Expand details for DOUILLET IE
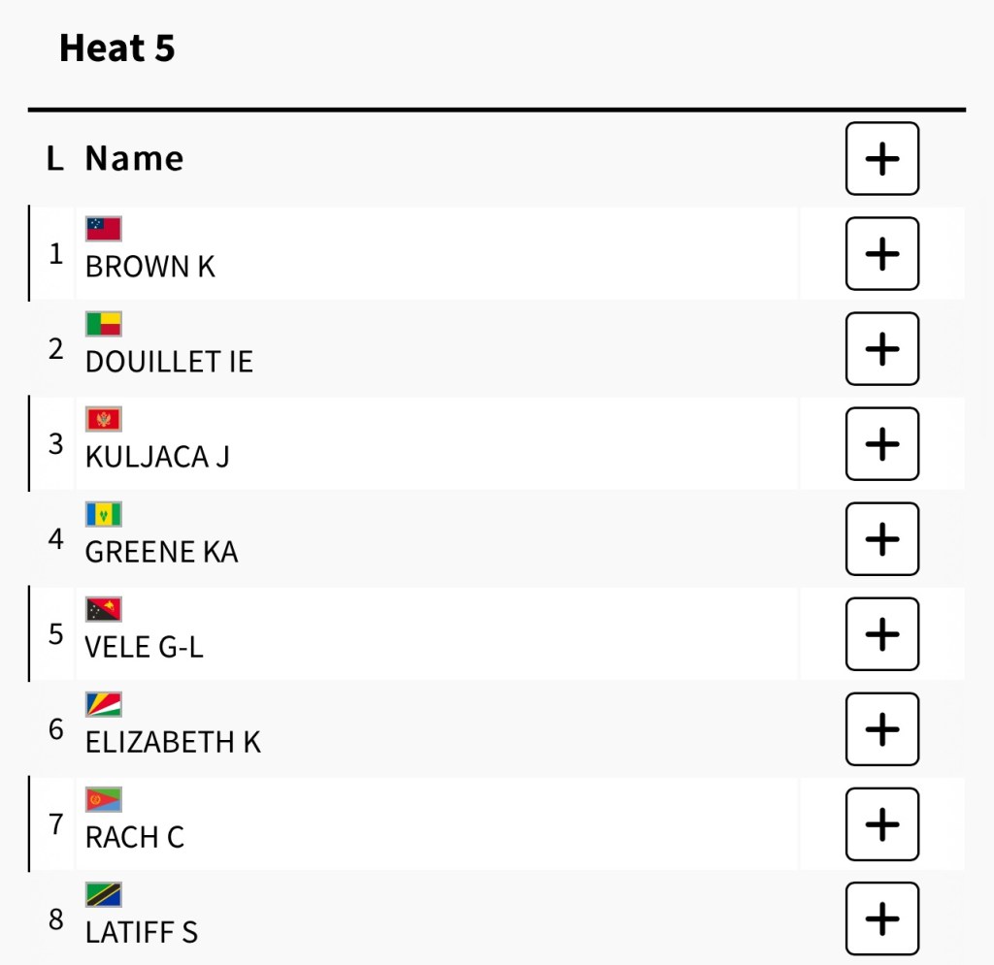The image size is (994, 965). [x=881, y=349]
